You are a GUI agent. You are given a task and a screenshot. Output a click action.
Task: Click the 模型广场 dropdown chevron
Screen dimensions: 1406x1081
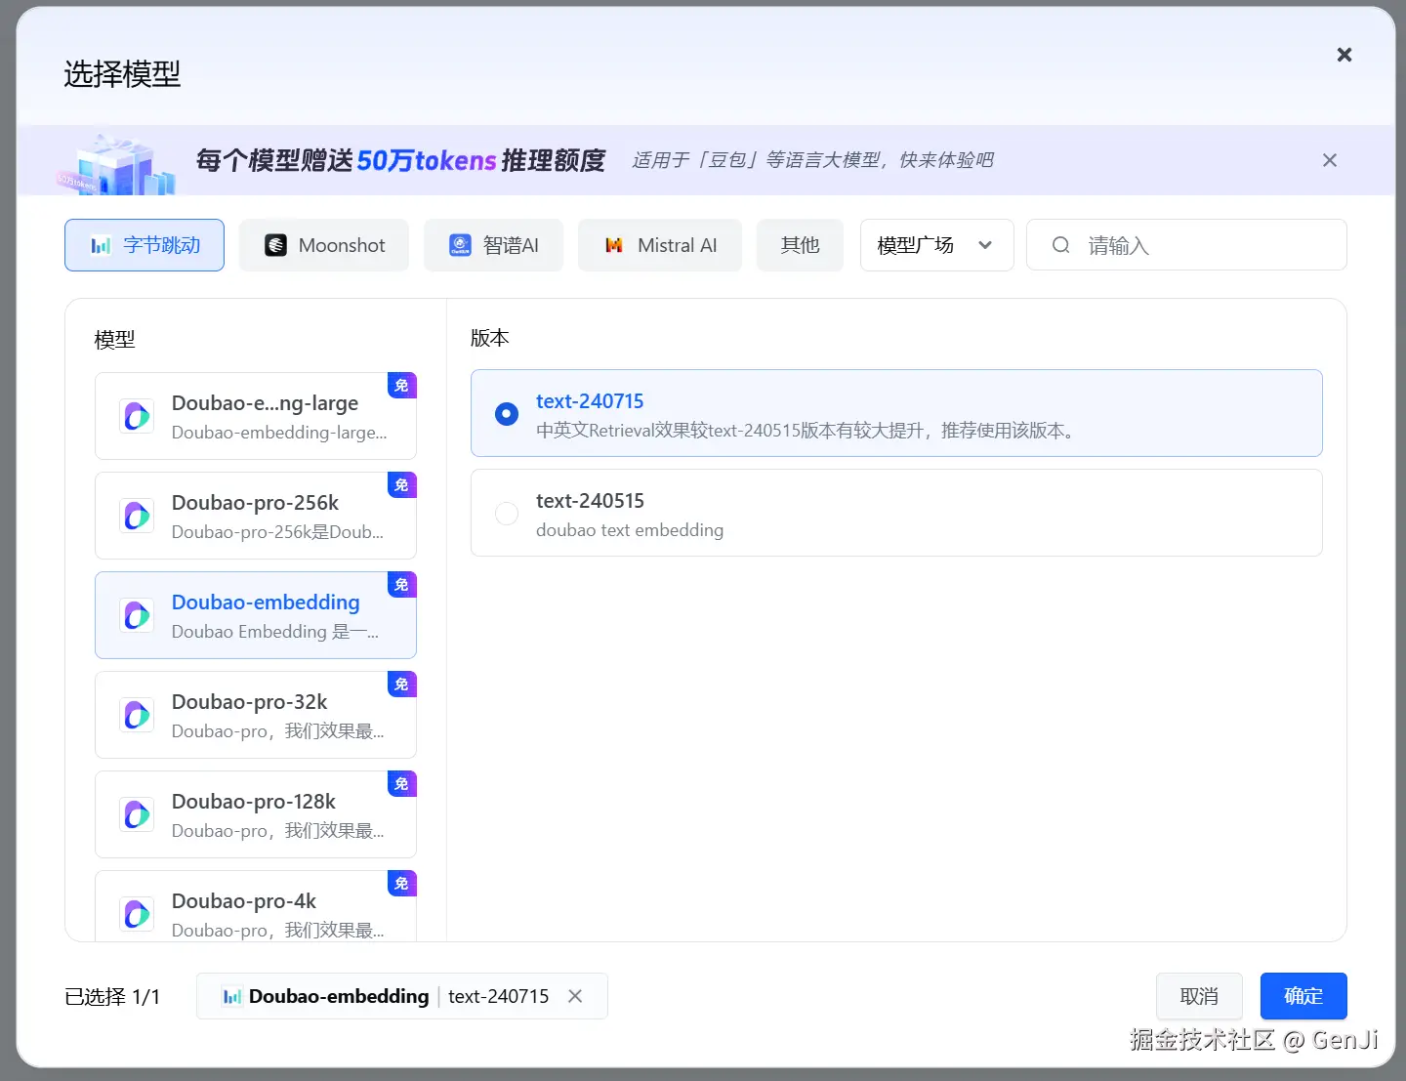pyautogui.click(x=985, y=245)
